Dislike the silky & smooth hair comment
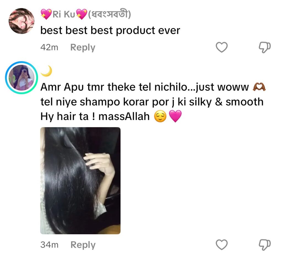 (265, 245)
